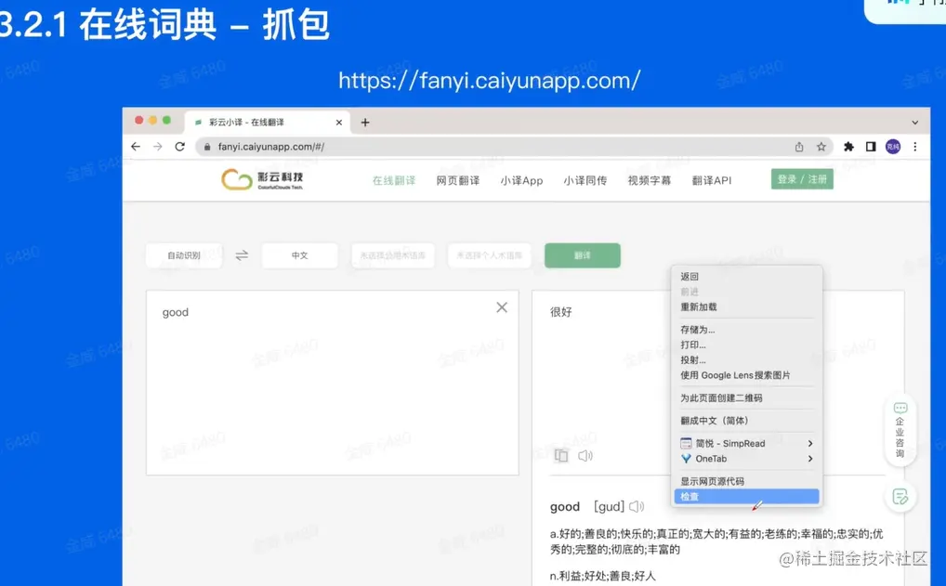Open the 小译App nav link
Image resolution: width=946 pixels, height=586 pixels.
click(x=521, y=180)
